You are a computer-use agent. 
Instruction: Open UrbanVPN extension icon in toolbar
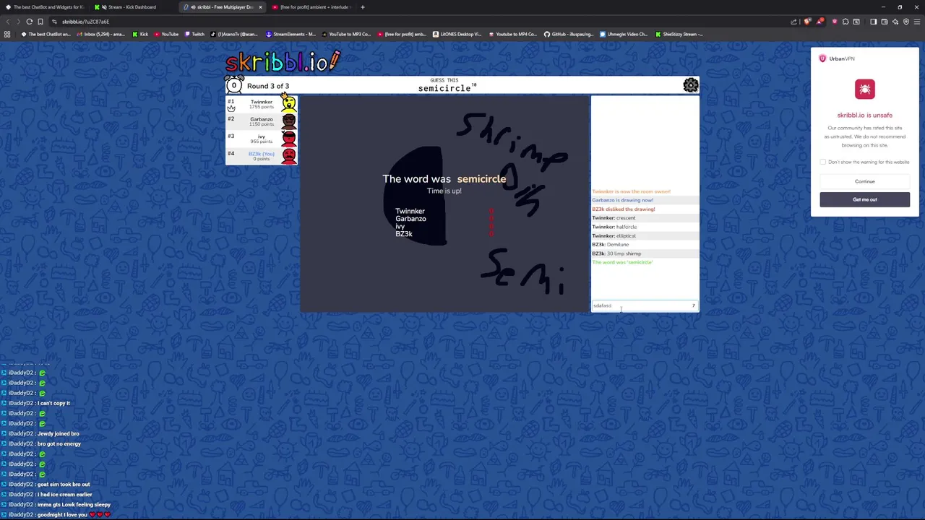835,22
